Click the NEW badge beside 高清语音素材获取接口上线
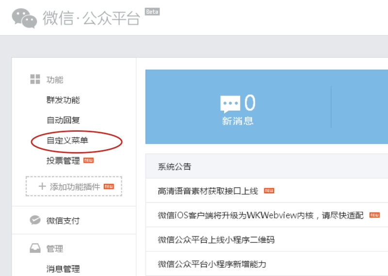The width and height of the screenshot is (388, 276). (269, 191)
